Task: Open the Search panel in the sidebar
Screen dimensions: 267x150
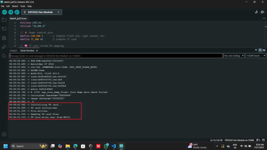Action: 4,56
